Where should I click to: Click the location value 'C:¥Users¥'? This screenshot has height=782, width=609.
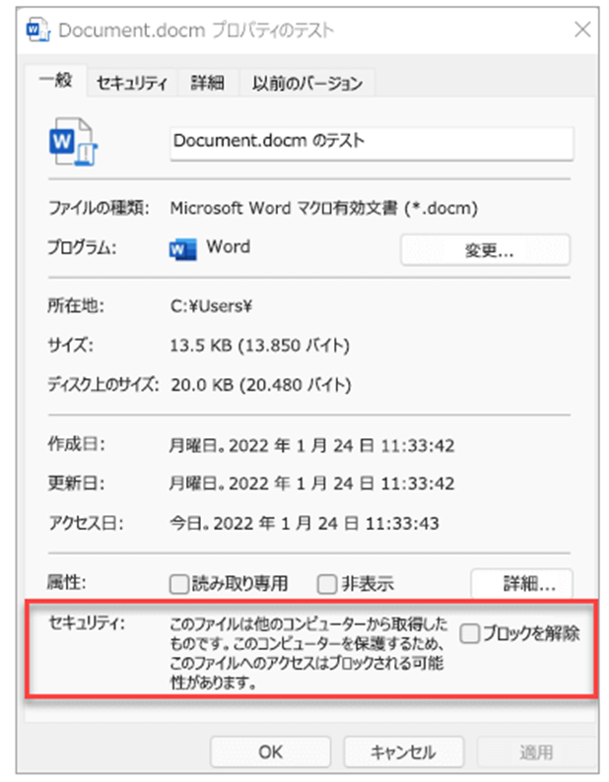211,305
